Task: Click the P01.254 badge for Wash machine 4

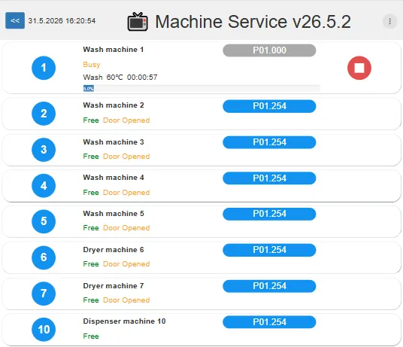Action: pyautogui.click(x=269, y=178)
